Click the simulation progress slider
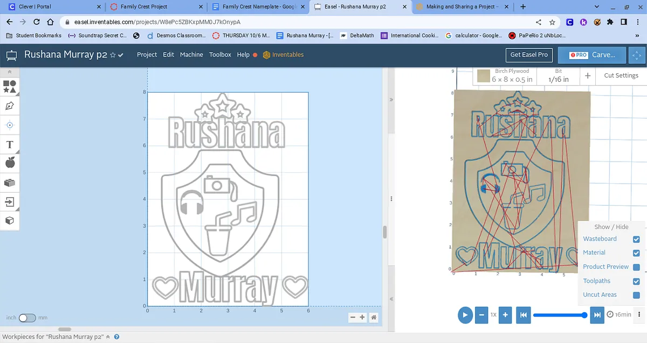 [559, 315]
